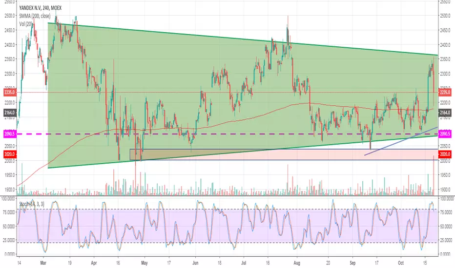455x268 pixels.
Task: Click the 2300.0 level on right price axis
Action: pyautogui.click(x=445, y=74)
